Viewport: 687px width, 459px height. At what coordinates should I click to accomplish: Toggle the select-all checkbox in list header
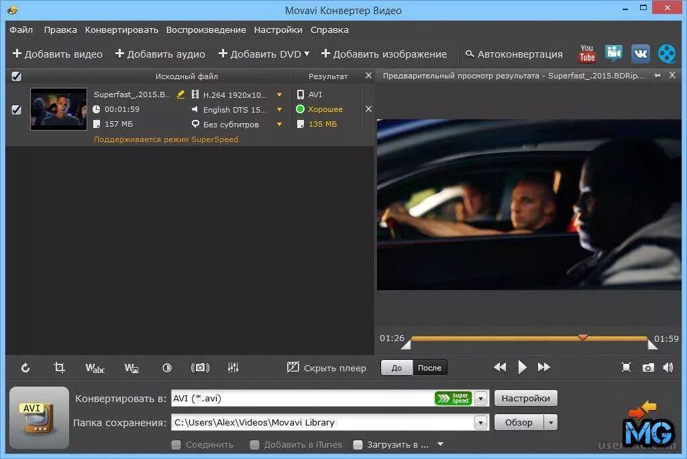16,76
